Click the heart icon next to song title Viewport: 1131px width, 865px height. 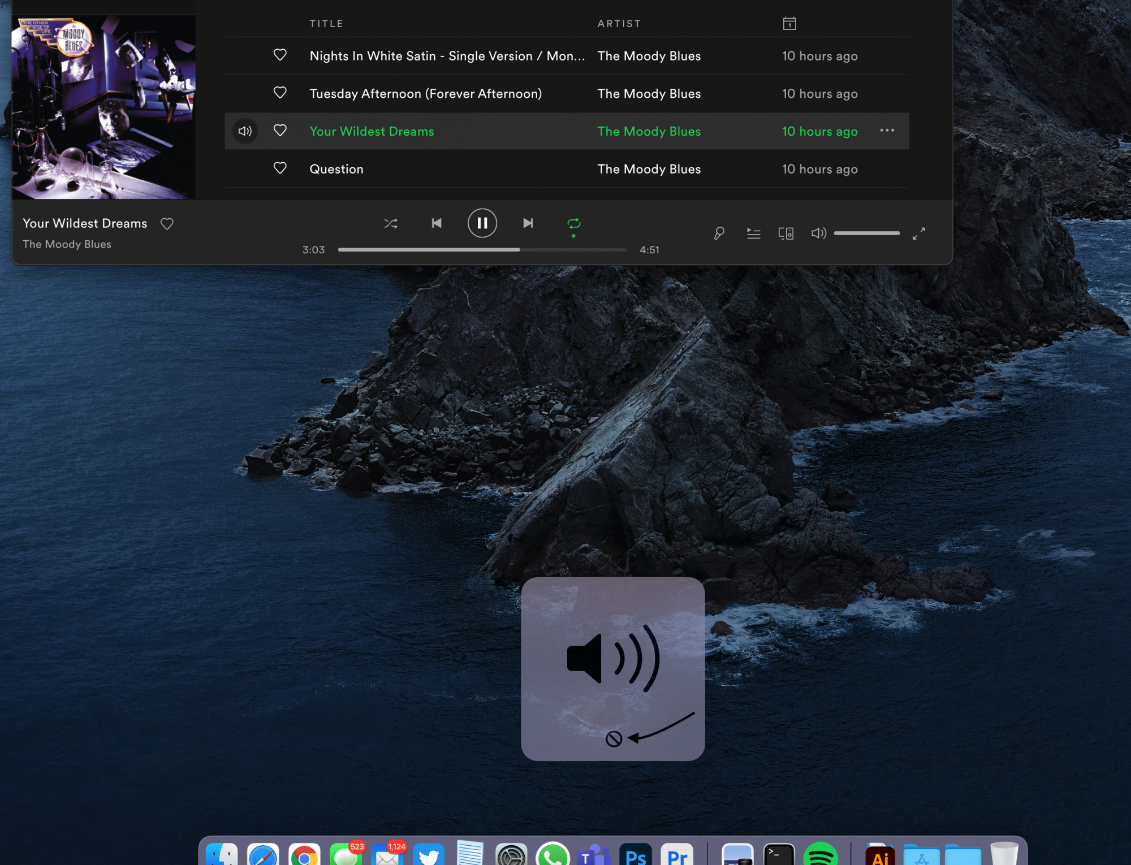tap(166, 223)
